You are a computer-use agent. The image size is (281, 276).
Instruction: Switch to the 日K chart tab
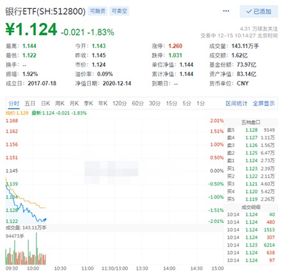[x=45, y=103]
